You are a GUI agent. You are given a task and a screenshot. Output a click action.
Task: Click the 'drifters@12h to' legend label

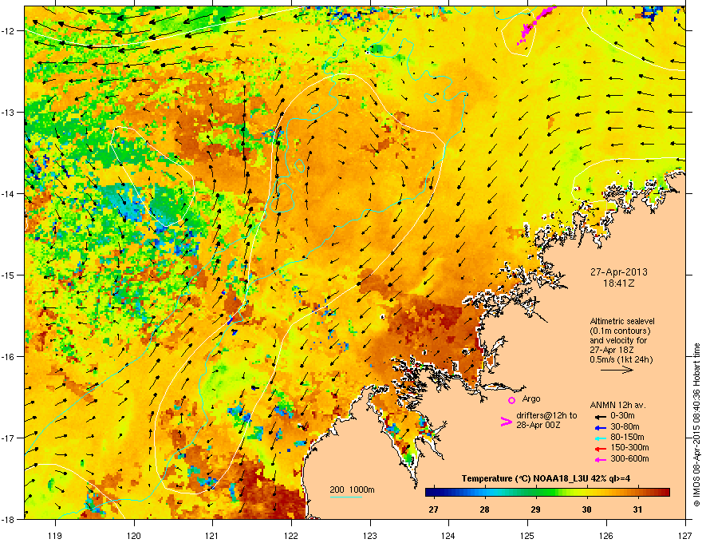click(546, 415)
